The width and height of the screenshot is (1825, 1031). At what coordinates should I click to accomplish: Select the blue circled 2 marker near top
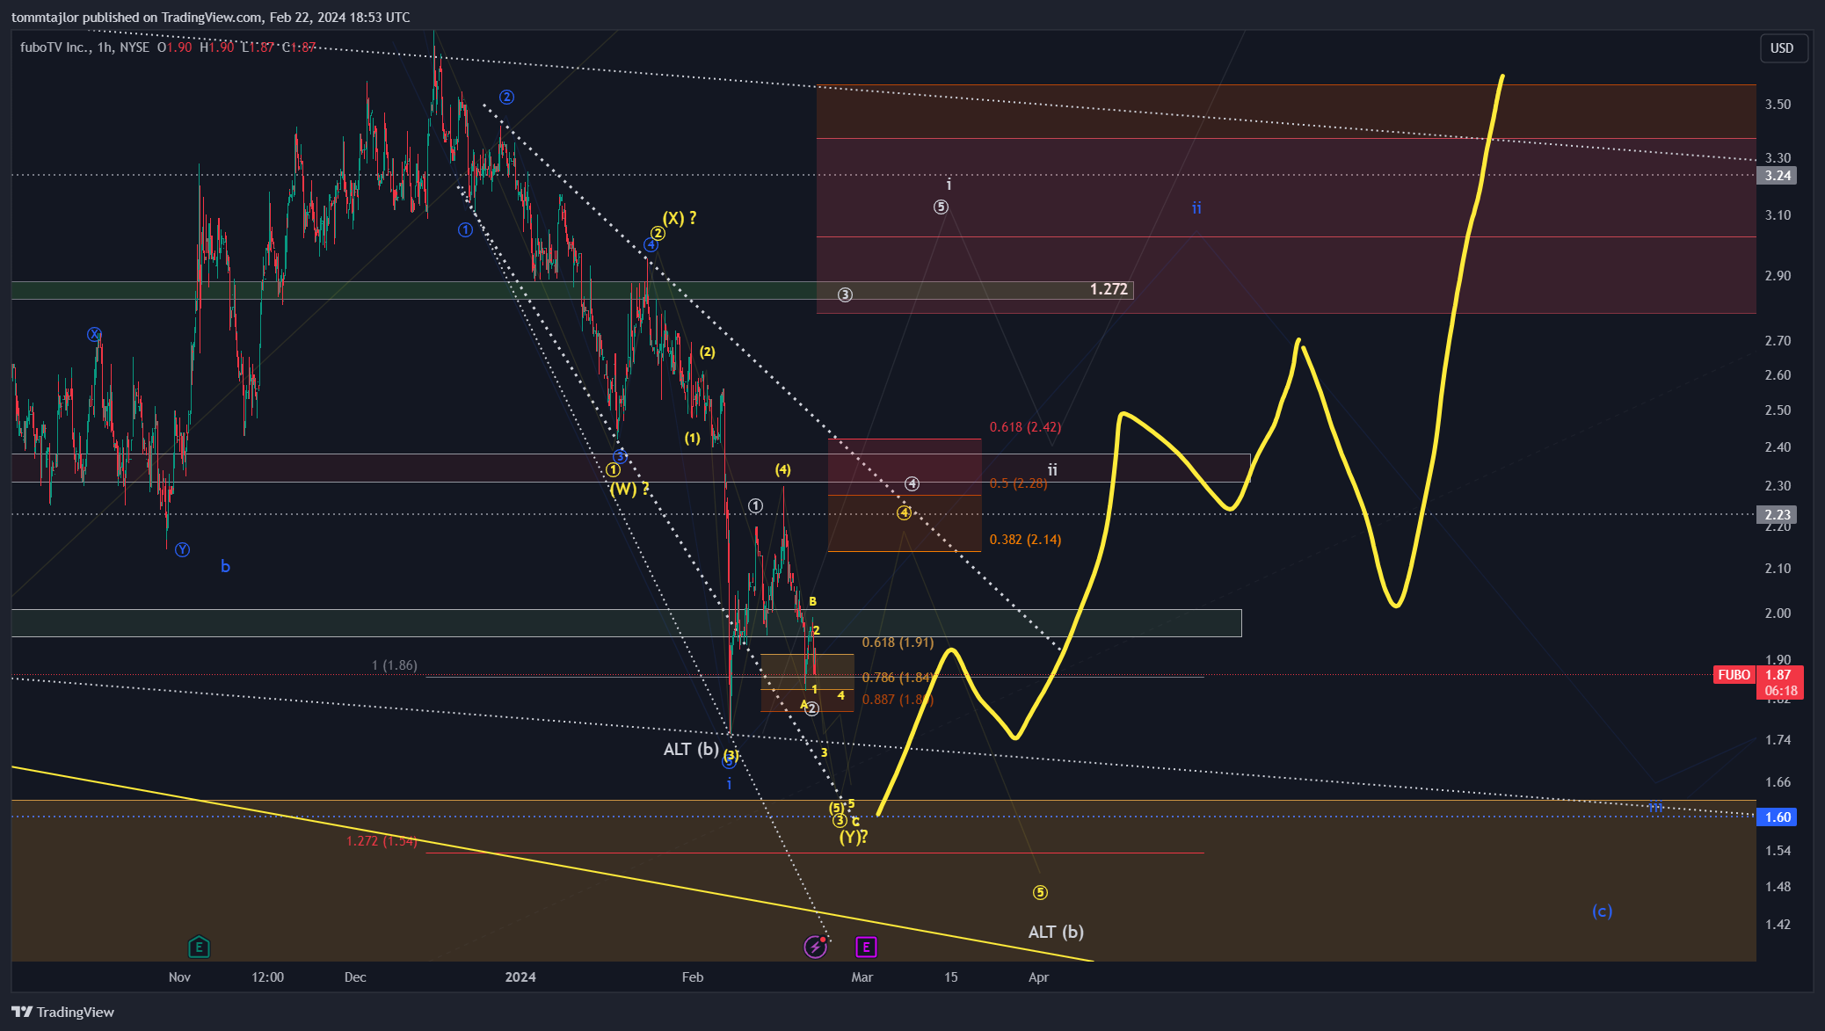pyautogui.click(x=506, y=97)
